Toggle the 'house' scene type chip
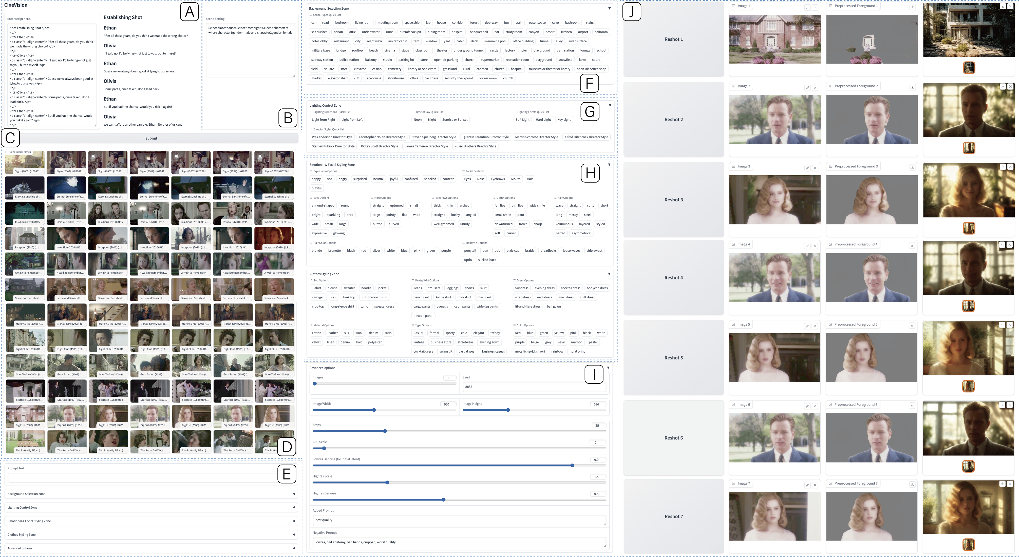Viewport: 1019px width, 557px height. coord(441,23)
